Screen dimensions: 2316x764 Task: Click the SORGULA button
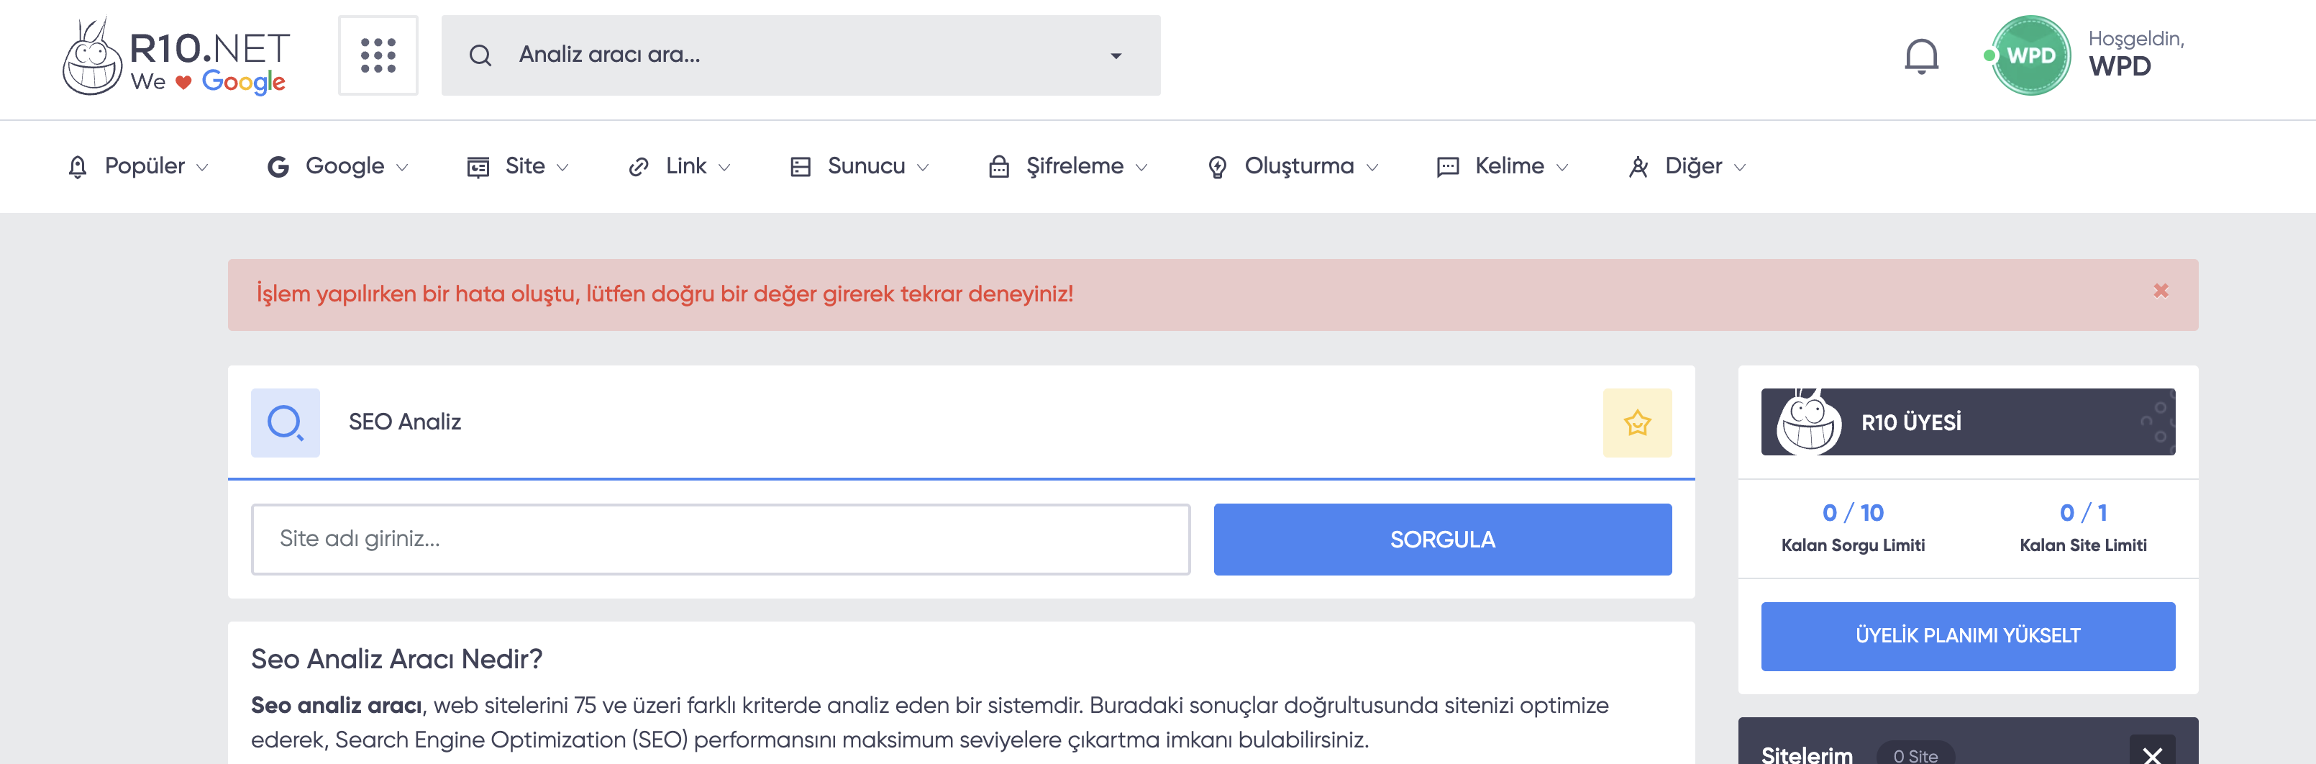(1442, 540)
